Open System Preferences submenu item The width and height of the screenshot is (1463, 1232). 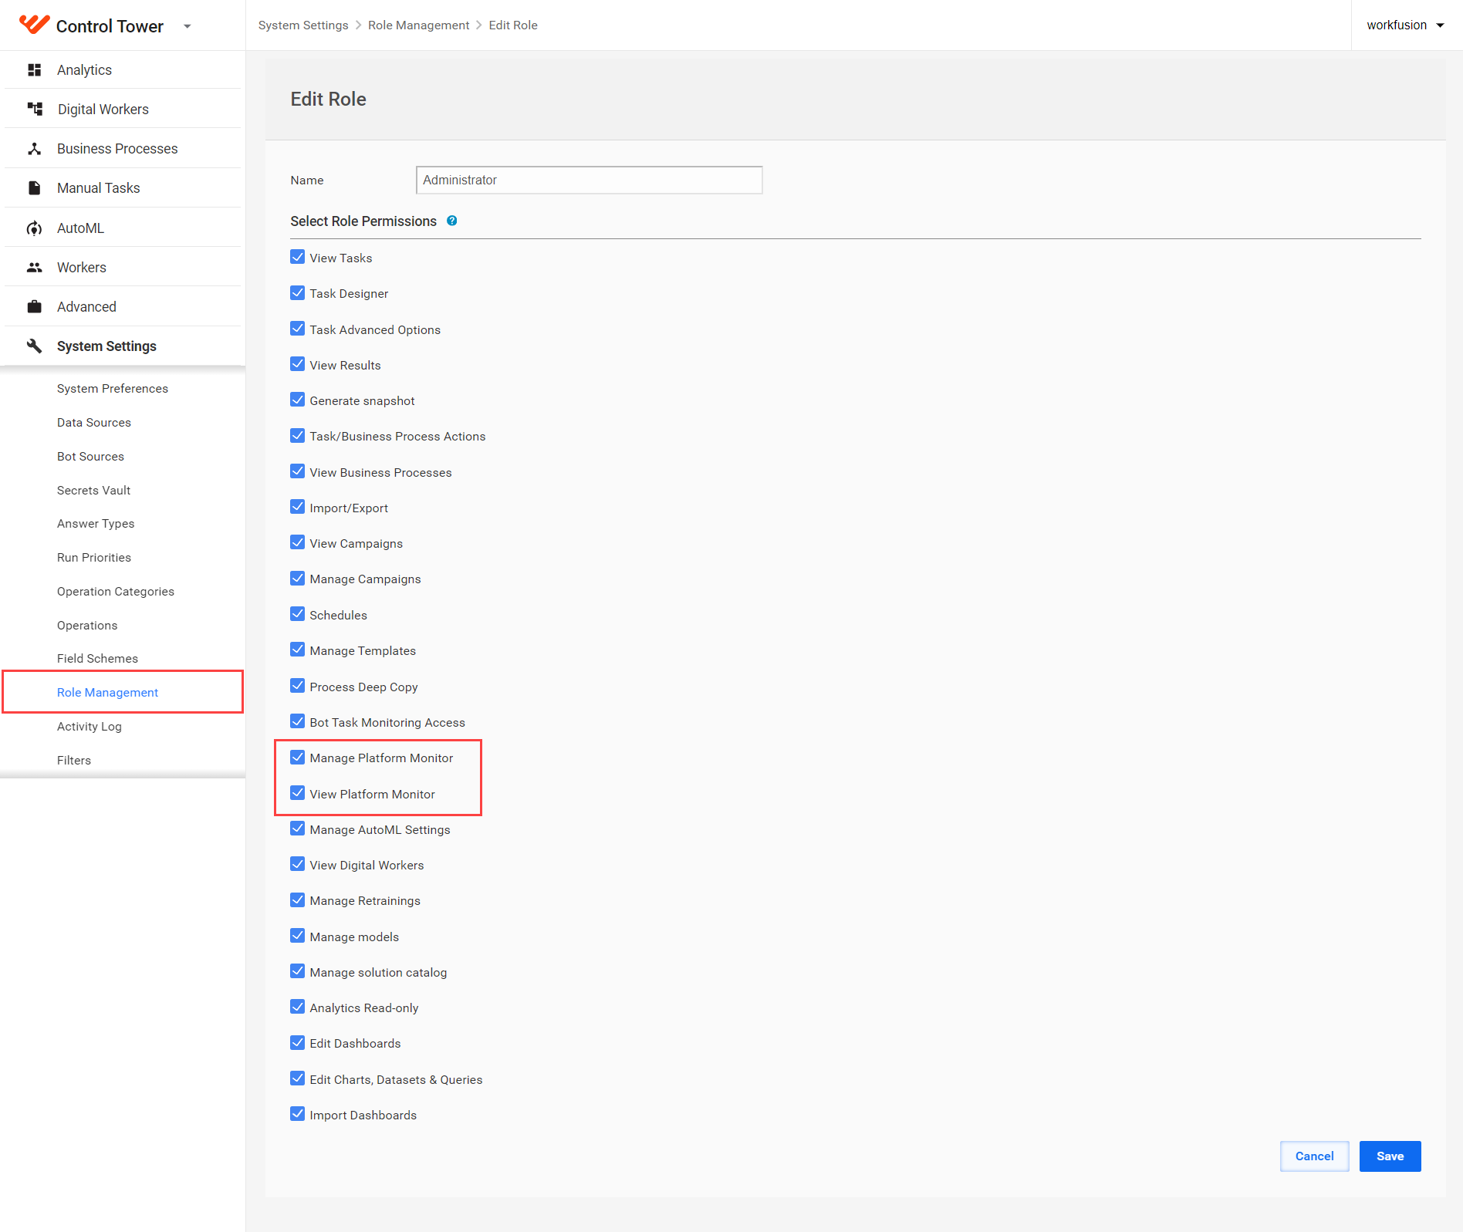pos(113,389)
